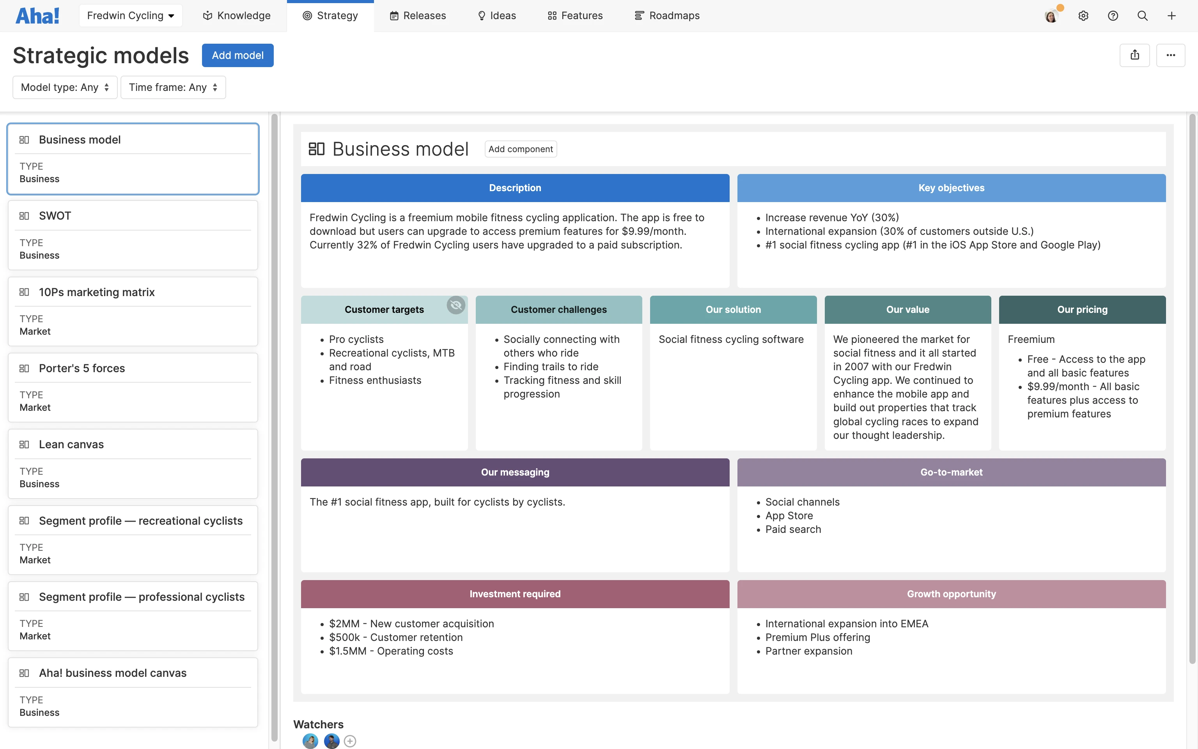Select the SWOT model card
Screen dimensions: 1198x749
(x=133, y=235)
